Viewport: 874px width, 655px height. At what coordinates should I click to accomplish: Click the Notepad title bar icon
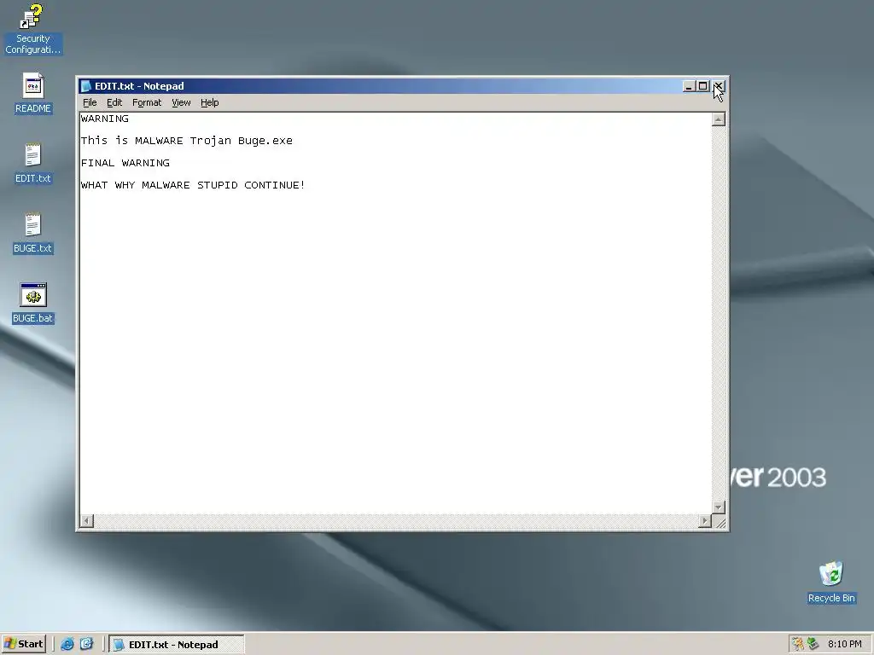(x=86, y=86)
